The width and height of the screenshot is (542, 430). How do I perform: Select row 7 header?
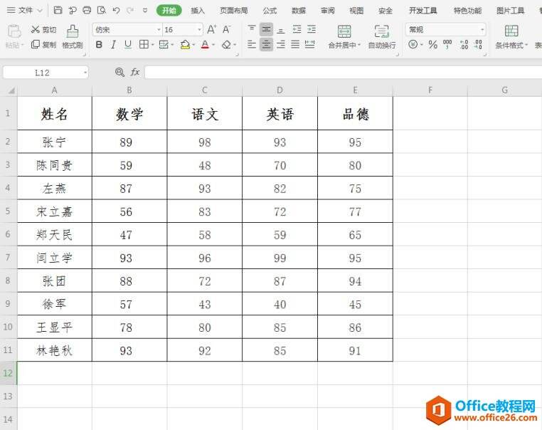coord(8,258)
